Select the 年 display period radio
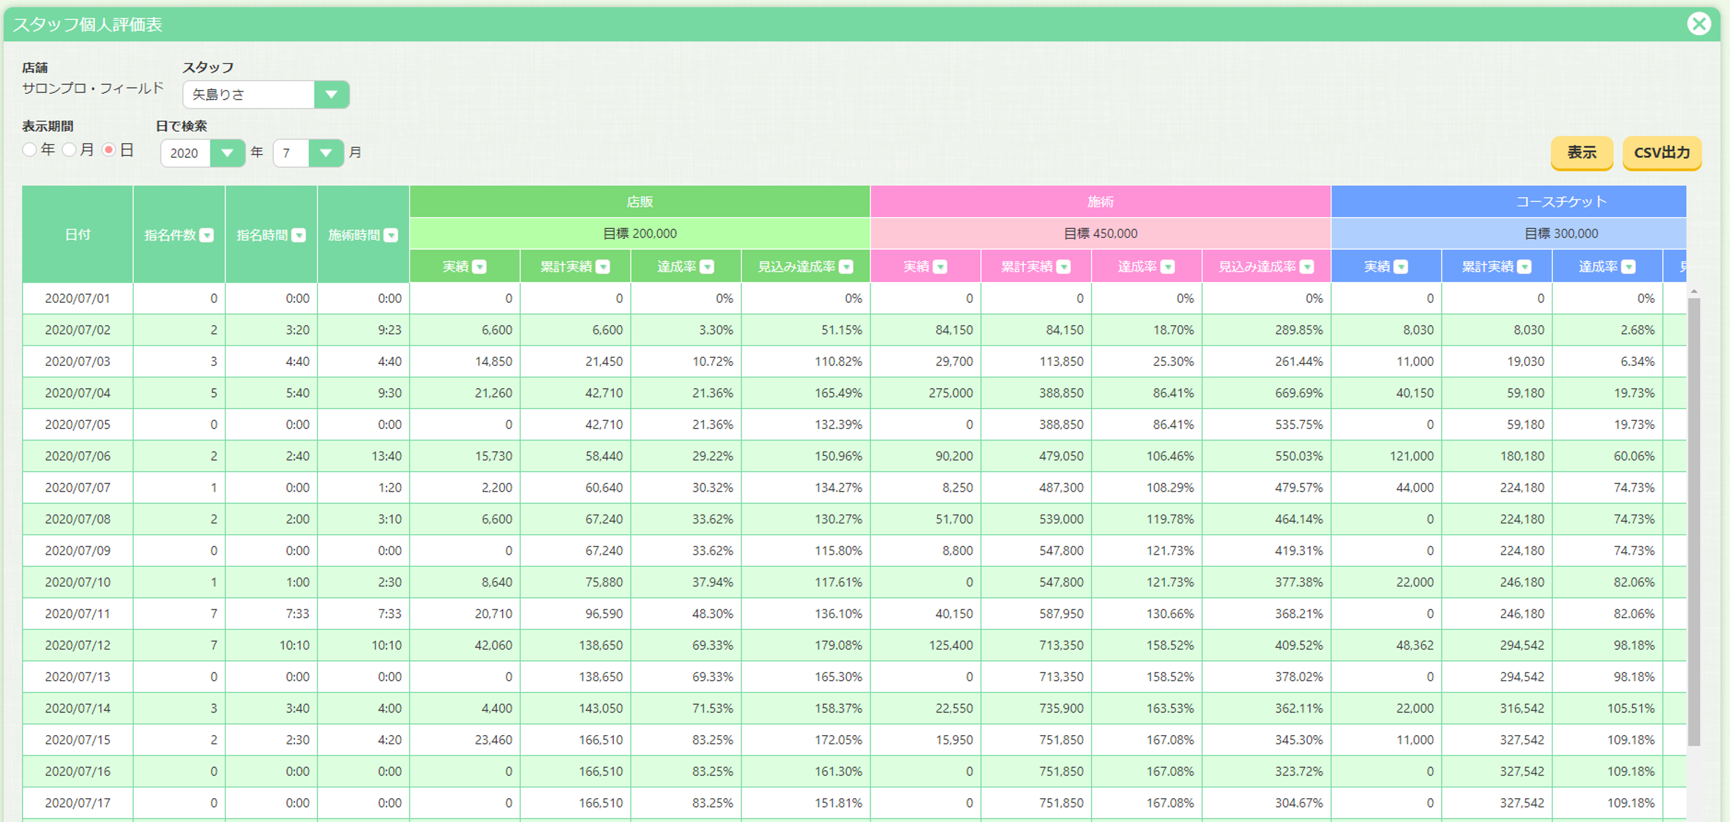Viewport: 1730px width, 822px height. point(29,150)
